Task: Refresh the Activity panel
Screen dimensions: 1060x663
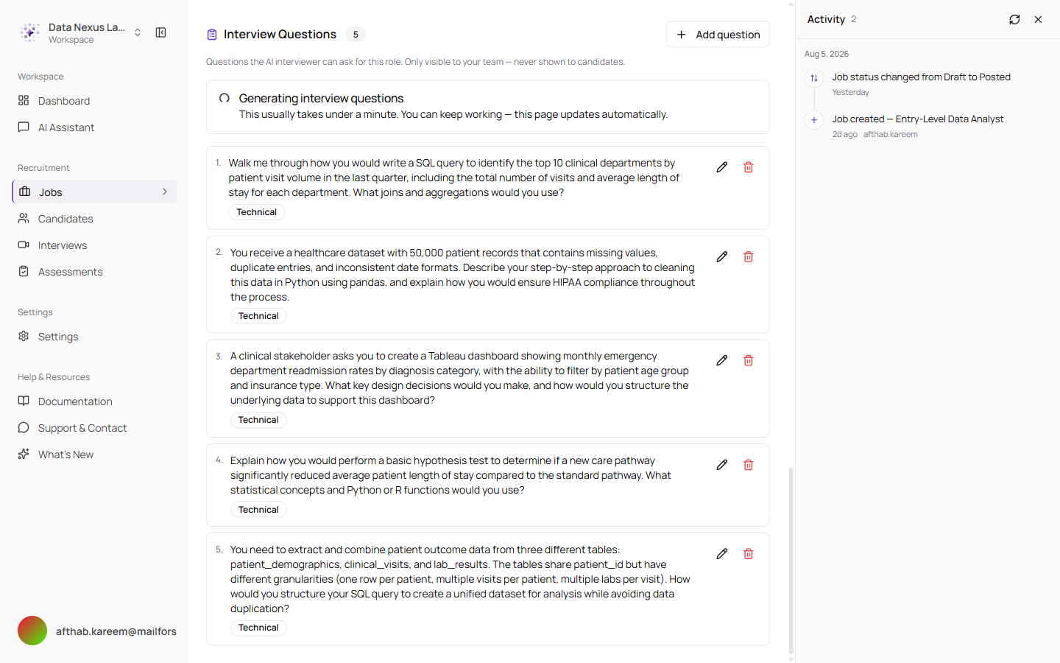Action: tap(1014, 20)
